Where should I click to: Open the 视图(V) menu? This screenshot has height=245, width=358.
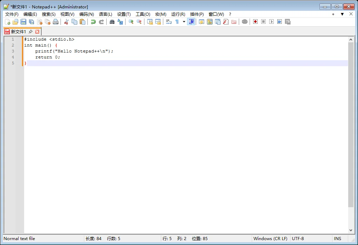coord(67,14)
